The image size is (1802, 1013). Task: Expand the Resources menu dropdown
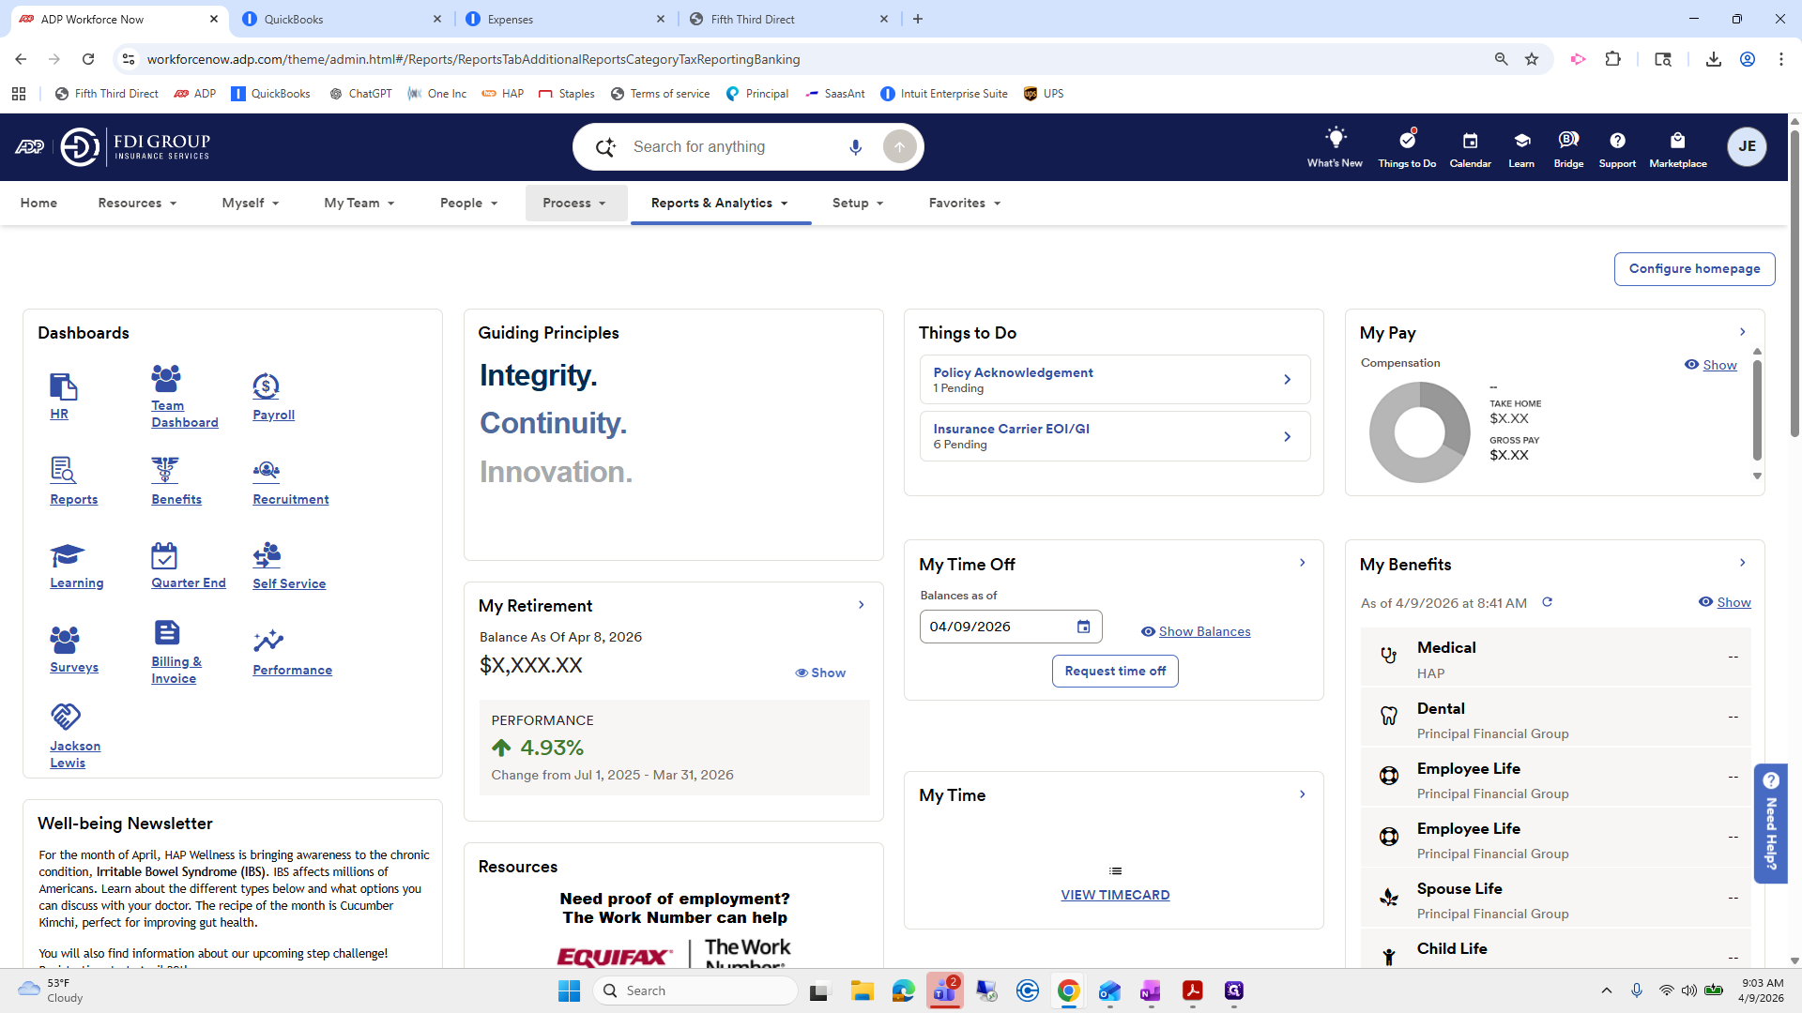click(138, 203)
